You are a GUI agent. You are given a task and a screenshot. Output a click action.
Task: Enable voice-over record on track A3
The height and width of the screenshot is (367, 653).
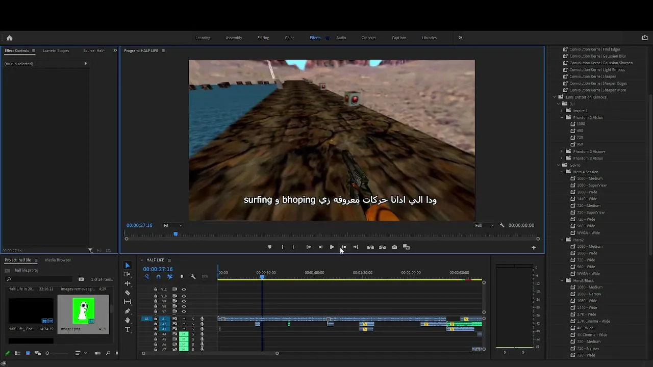pos(202,329)
